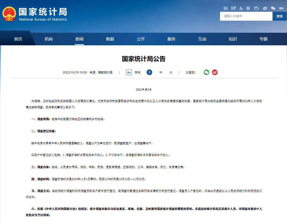The image size is (287, 222).
Task: Open the 数据 navigation menu
Action: [110, 39]
